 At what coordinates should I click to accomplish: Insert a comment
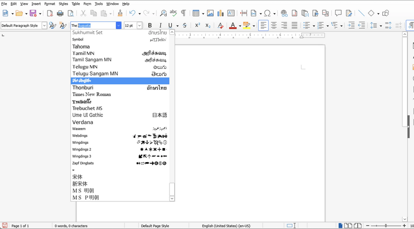(x=338, y=13)
